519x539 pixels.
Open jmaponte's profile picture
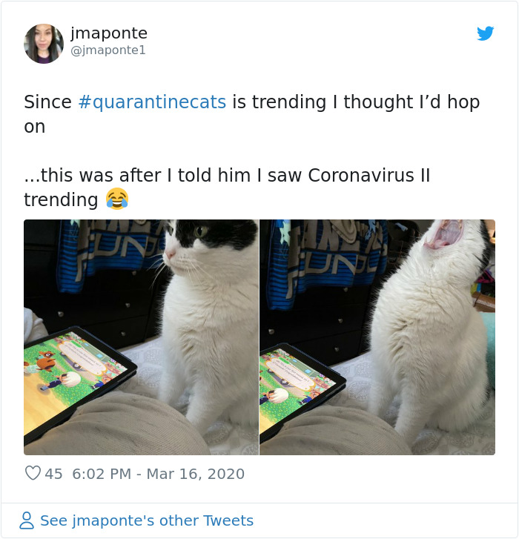44,44
